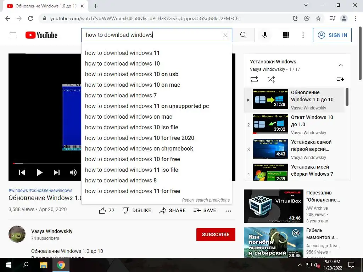
Task: Open more actions ellipsis beside SAVE
Action: tap(228, 211)
